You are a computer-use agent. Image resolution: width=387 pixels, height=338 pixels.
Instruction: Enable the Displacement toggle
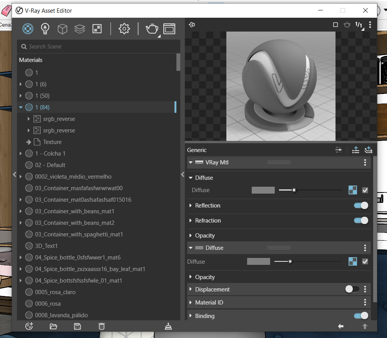click(352, 289)
